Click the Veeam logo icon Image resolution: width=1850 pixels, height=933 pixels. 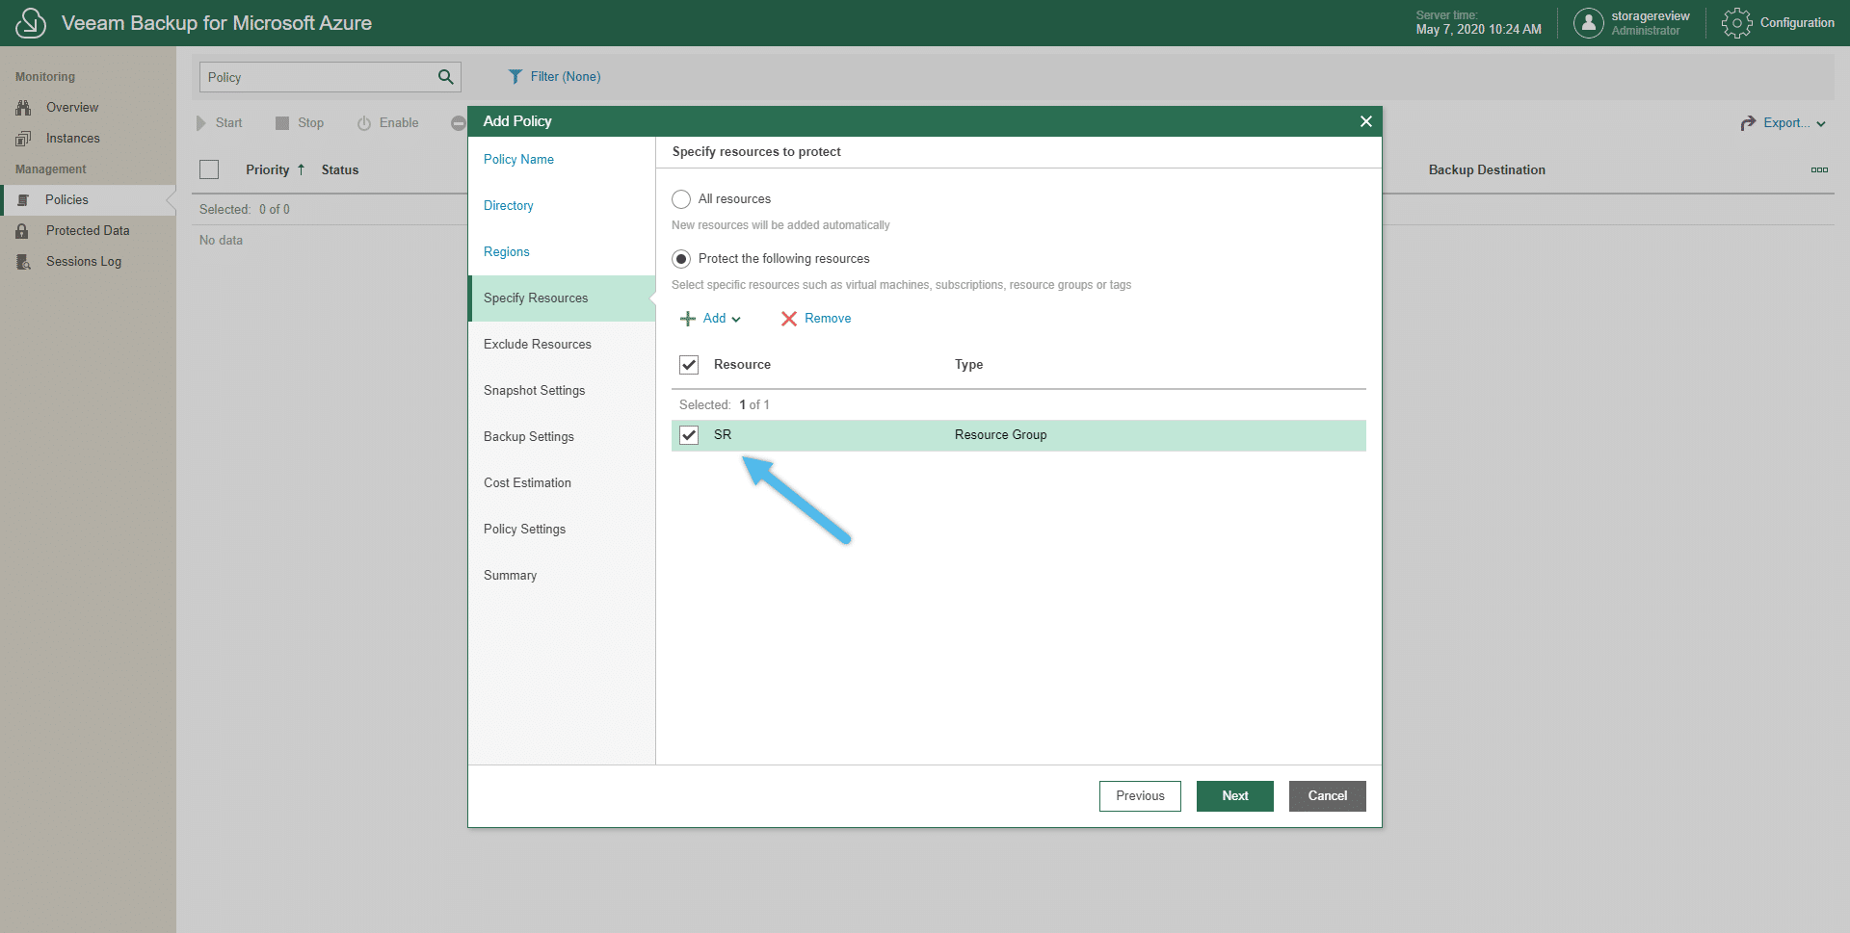click(31, 23)
